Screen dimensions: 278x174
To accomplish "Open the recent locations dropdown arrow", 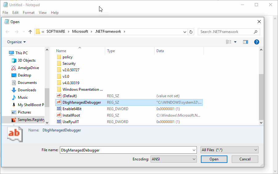I will [x=24, y=32].
